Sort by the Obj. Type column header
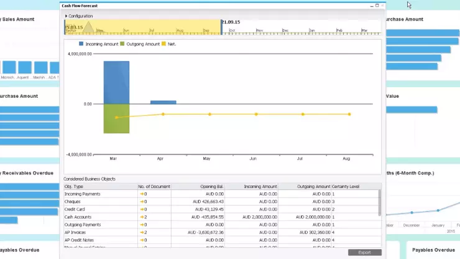460x259 pixels. pyautogui.click(x=101, y=186)
